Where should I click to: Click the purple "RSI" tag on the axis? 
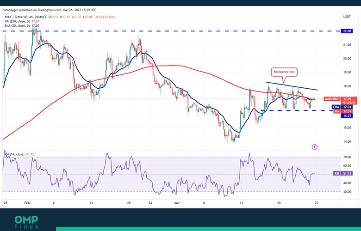click(336, 173)
